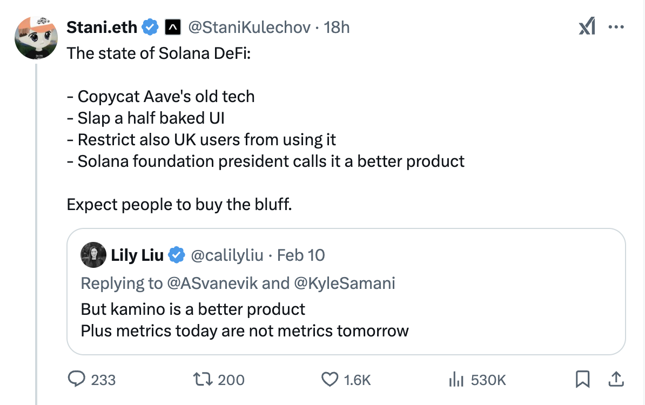Open the @StaniKulechov handle link
Viewport: 645px width, 405px height.
coord(249,27)
